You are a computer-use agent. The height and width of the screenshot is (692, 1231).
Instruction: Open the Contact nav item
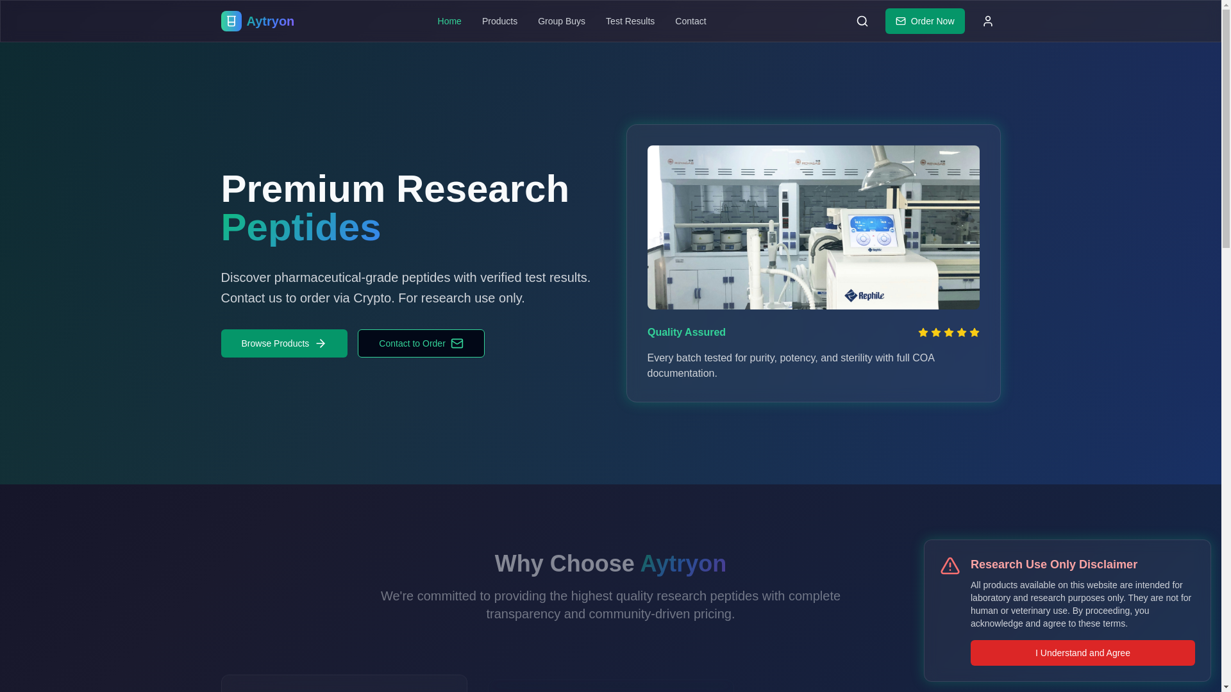click(x=690, y=21)
